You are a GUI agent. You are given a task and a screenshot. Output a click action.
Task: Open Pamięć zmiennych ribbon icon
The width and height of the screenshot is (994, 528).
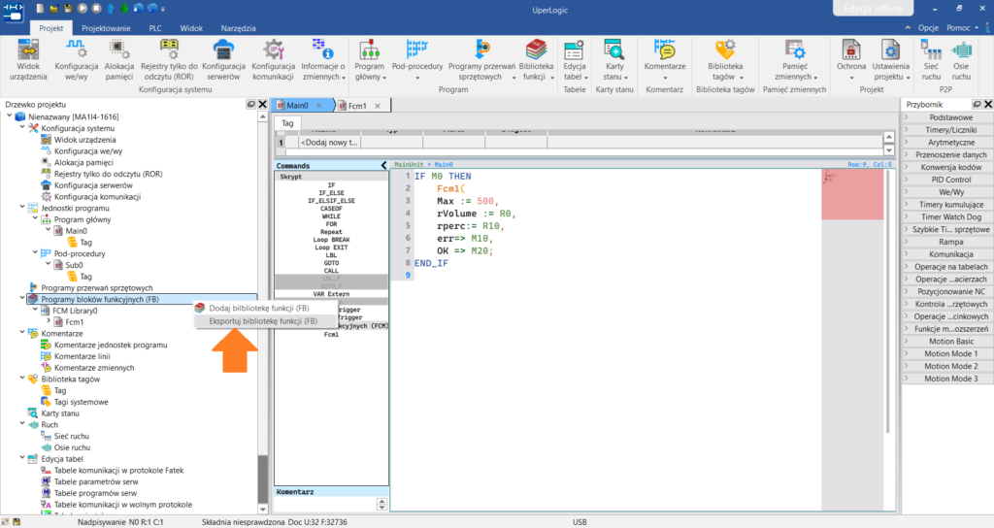click(x=795, y=59)
